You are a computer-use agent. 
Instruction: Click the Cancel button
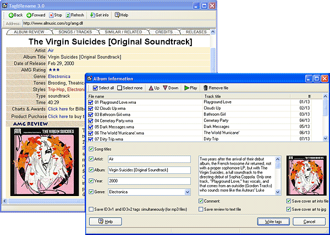[309, 222]
